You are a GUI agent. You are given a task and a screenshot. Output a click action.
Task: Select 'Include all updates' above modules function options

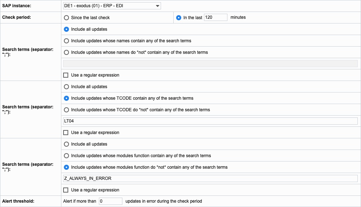point(66,144)
